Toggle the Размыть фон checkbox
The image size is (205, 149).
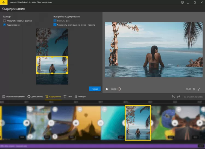tap(55, 21)
